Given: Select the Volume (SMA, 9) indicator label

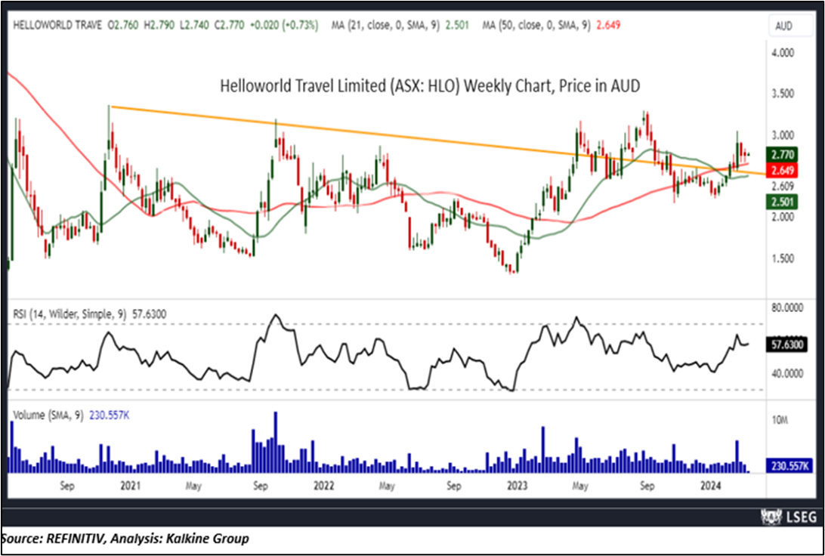Looking at the screenshot, I should pyautogui.click(x=47, y=414).
